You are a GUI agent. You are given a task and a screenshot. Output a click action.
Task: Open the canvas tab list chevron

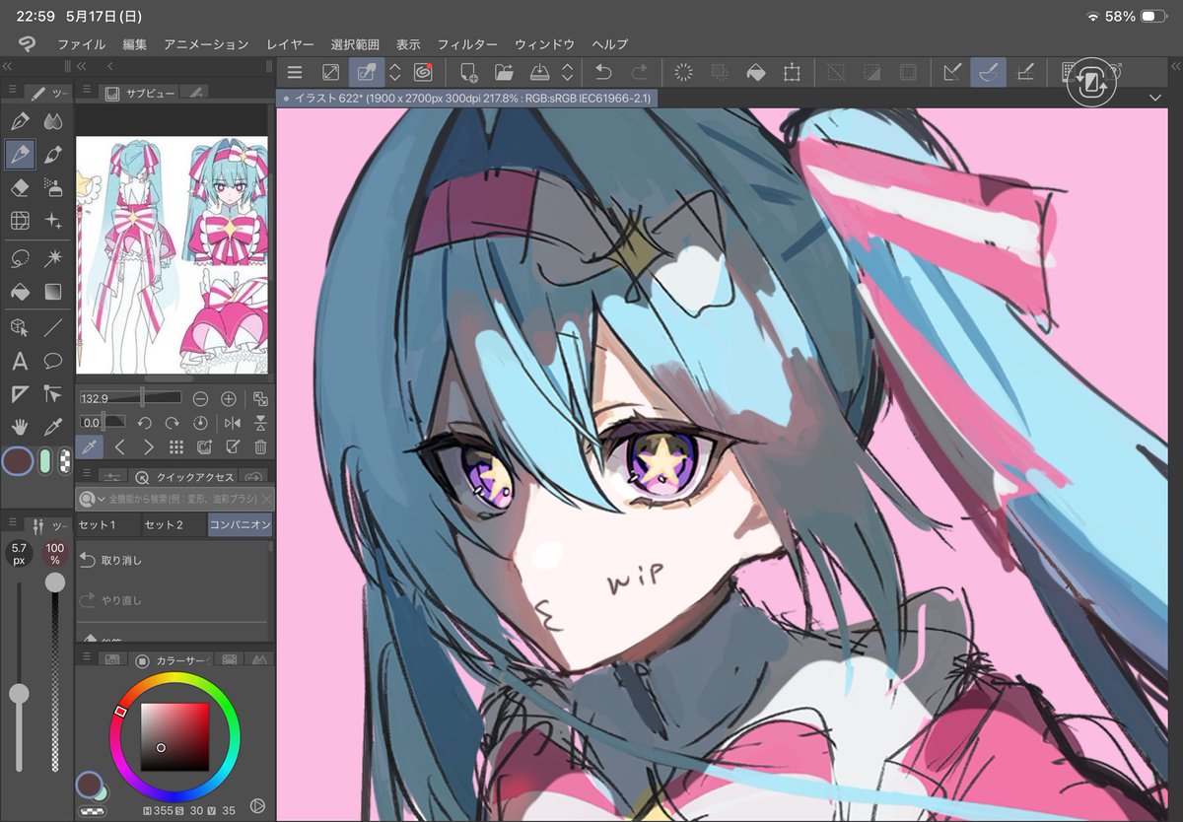pos(1154,99)
